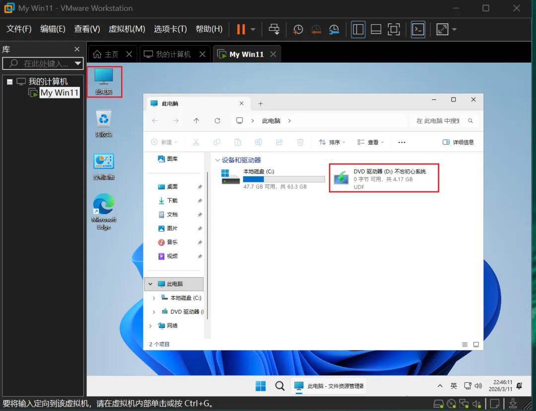Image resolution: width=536 pixels, height=411 pixels.
Task: Enter VMware full screen mode
Action: click(394, 29)
